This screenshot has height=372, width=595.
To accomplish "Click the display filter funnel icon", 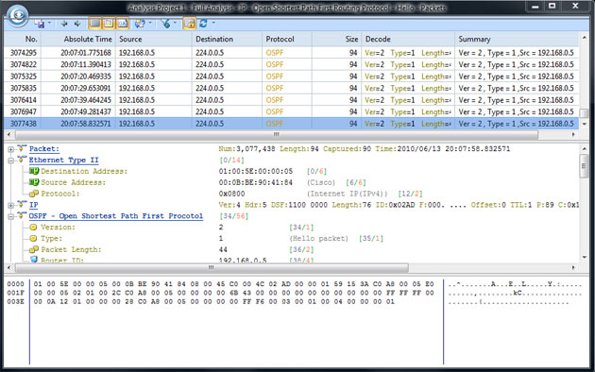I will point(166,24).
